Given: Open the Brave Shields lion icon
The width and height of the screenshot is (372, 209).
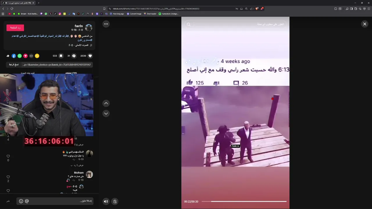Looking at the screenshot, I should [x=257, y=9].
